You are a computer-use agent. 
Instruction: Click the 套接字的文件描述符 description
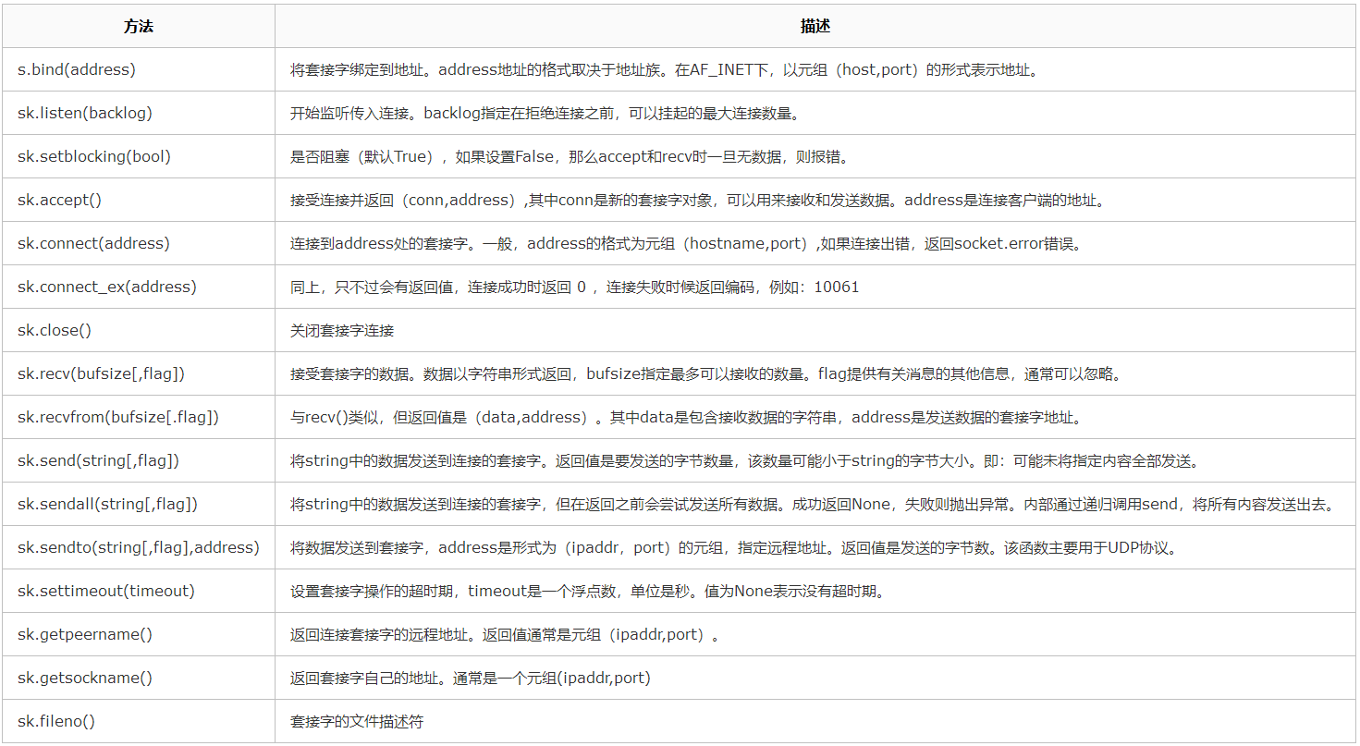point(815,721)
